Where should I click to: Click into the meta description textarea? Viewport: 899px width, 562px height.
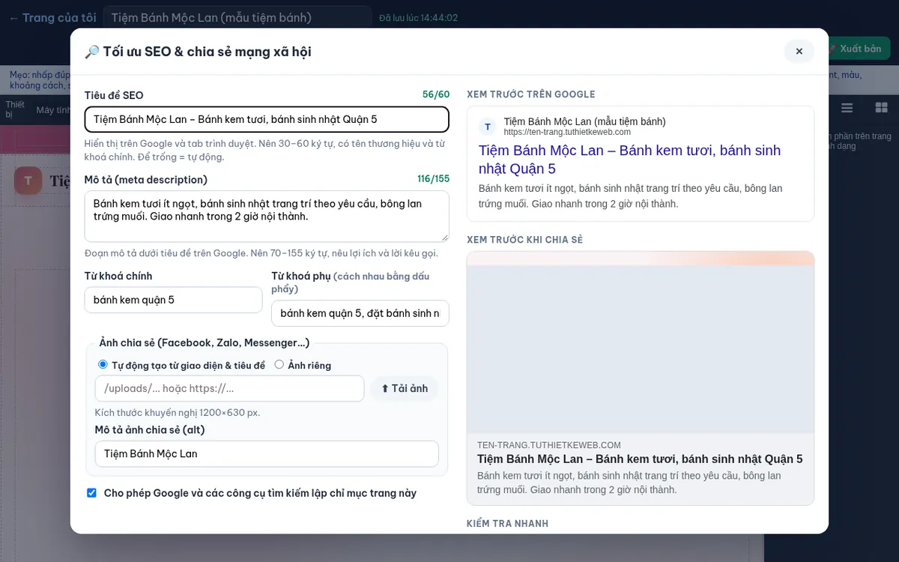267,216
